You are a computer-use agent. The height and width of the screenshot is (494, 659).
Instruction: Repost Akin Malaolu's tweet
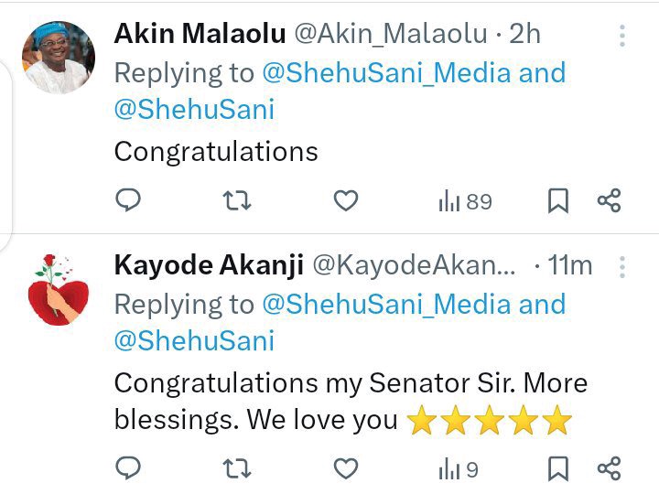click(x=237, y=200)
